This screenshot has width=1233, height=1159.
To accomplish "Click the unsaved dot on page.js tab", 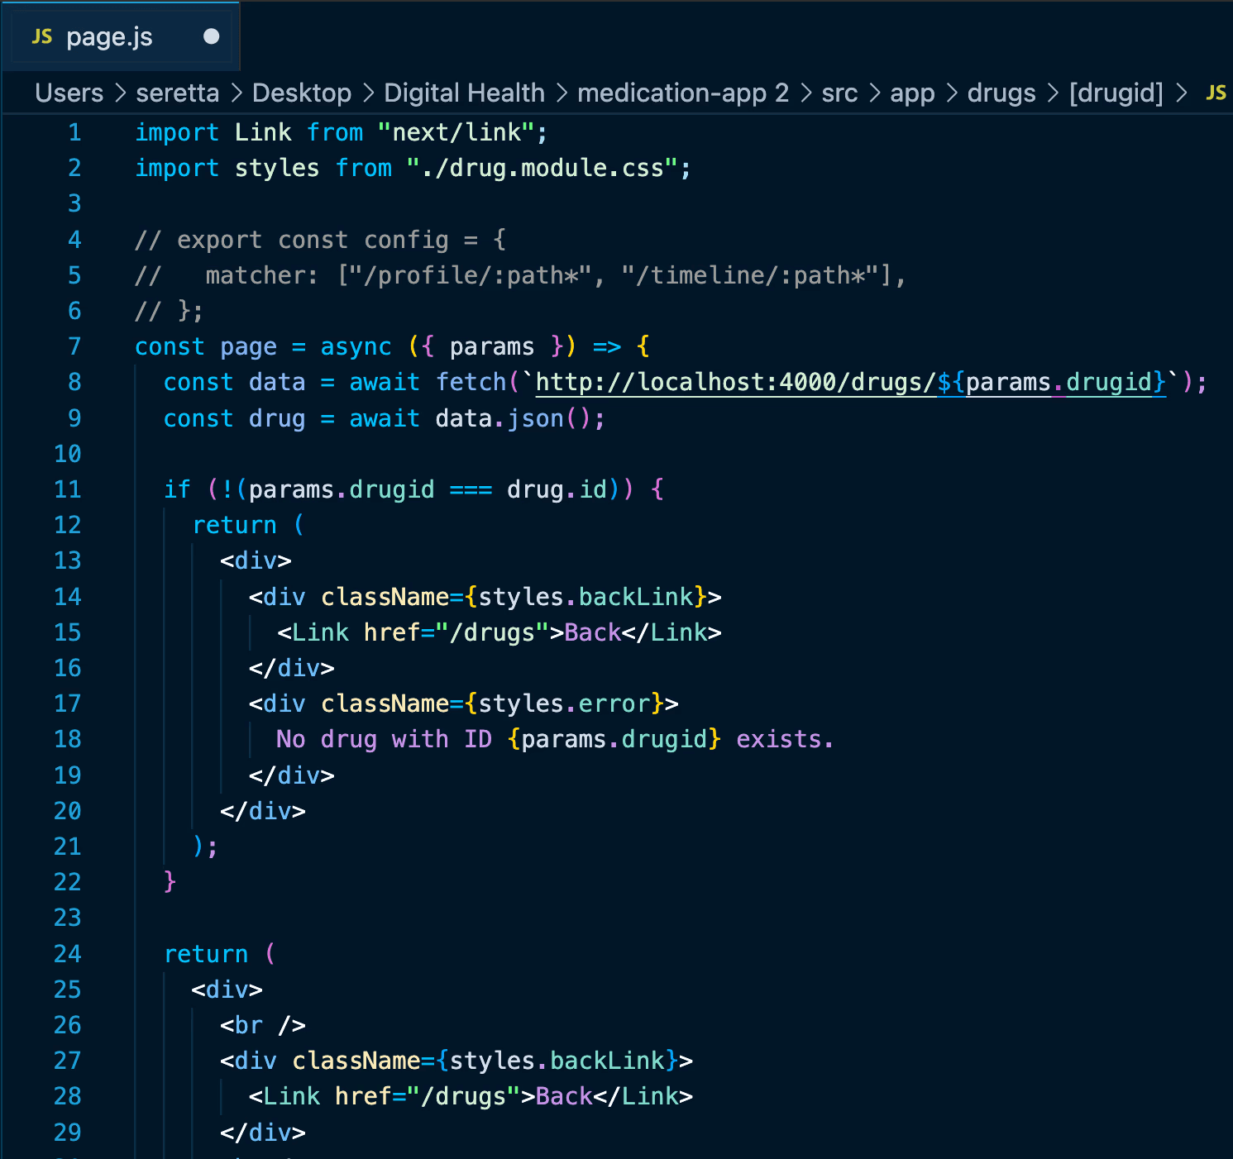I will point(212,36).
